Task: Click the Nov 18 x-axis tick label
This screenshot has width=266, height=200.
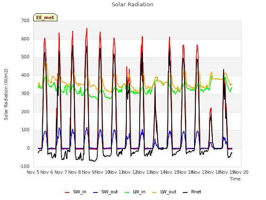Action: 213,172
